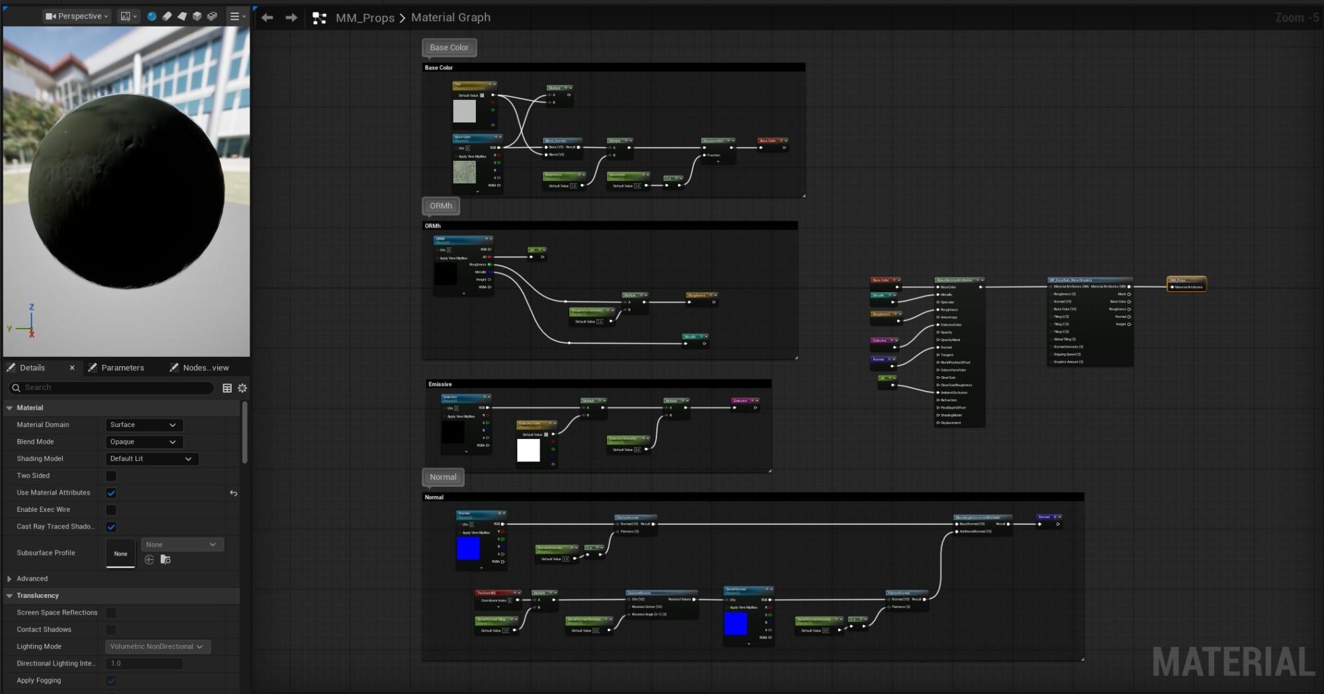Open the viewport hamburger menu
The height and width of the screenshot is (694, 1324).
point(233,16)
